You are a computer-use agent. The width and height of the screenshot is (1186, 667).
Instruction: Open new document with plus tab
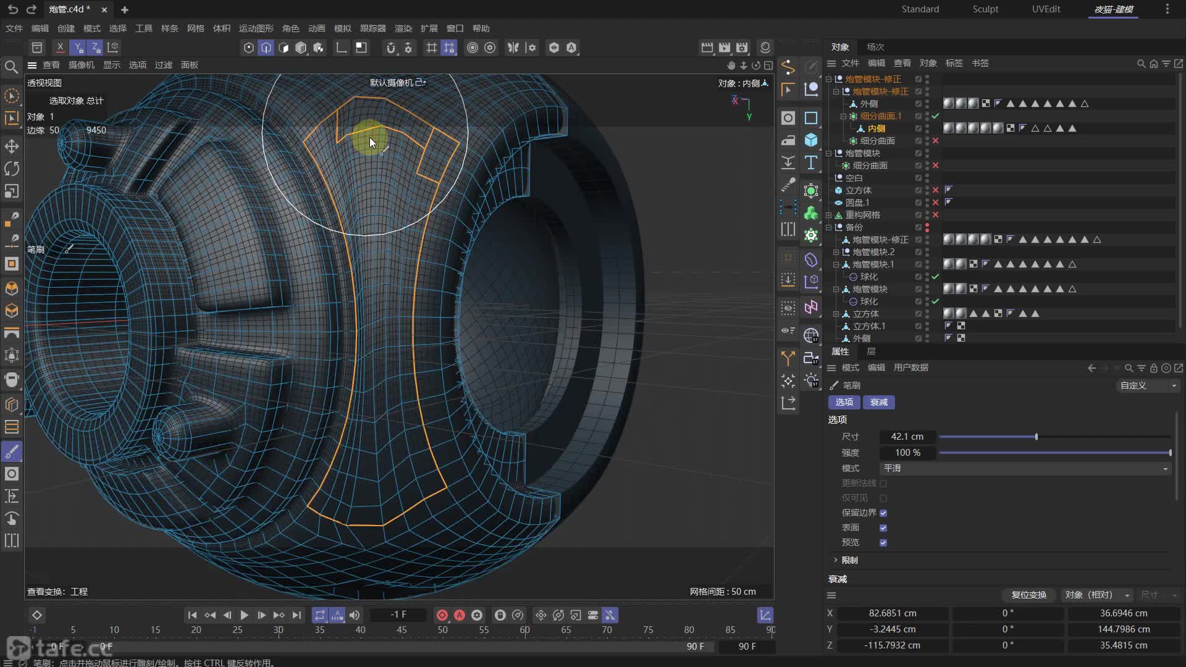click(125, 9)
